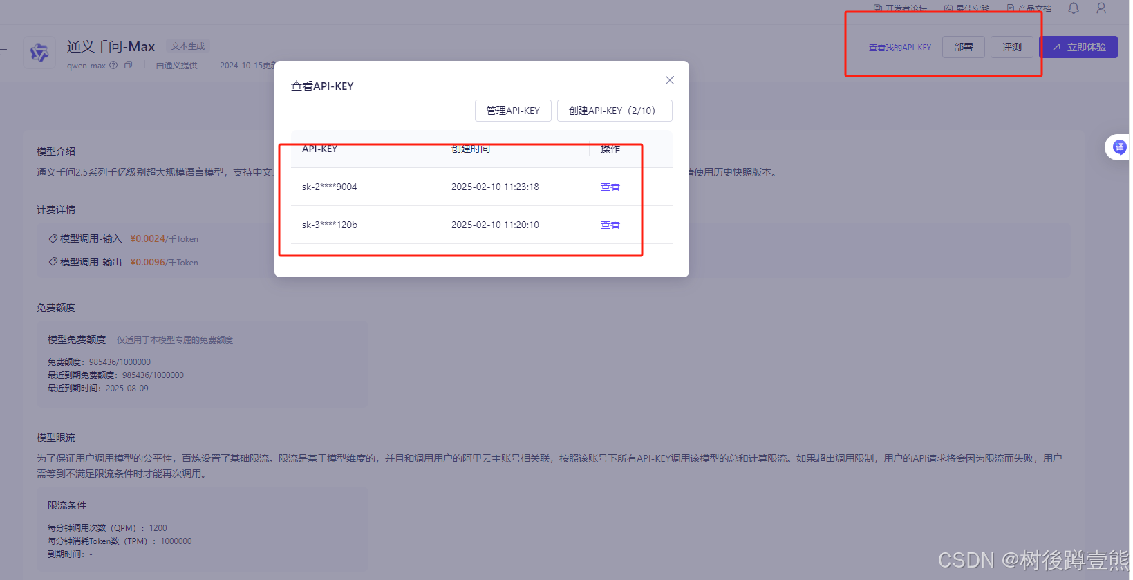The height and width of the screenshot is (580, 1133).
Task: Click input price ¥0.0024
Action: (147, 238)
